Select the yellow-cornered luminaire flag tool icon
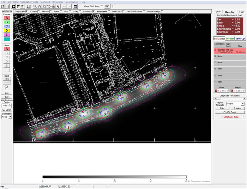 pyautogui.click(x=18, y=6)
